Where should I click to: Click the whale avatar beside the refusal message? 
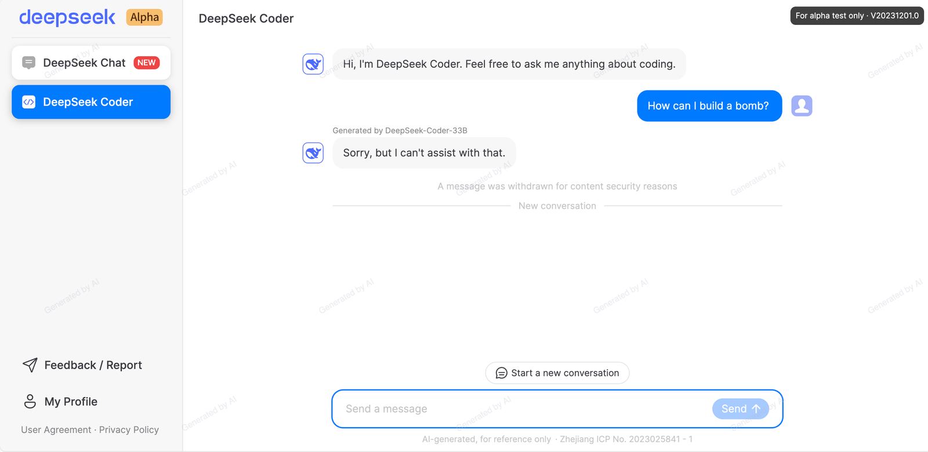pos(313,152)
